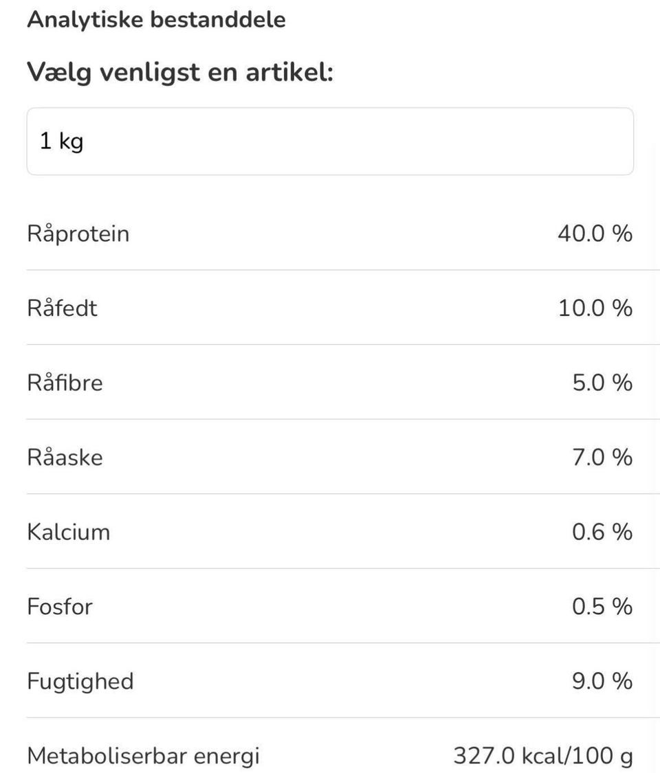Image resolution: width=660 pixels, height=773 pixels.
Task: Click the 0.6 % Kalcium value
Action: (x=602, y=533)
